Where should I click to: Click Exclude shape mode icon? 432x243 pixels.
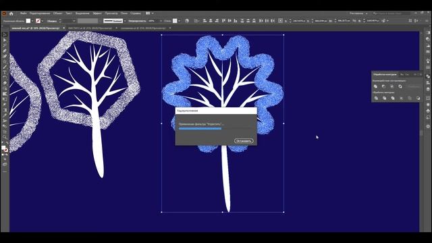(400, 86)
